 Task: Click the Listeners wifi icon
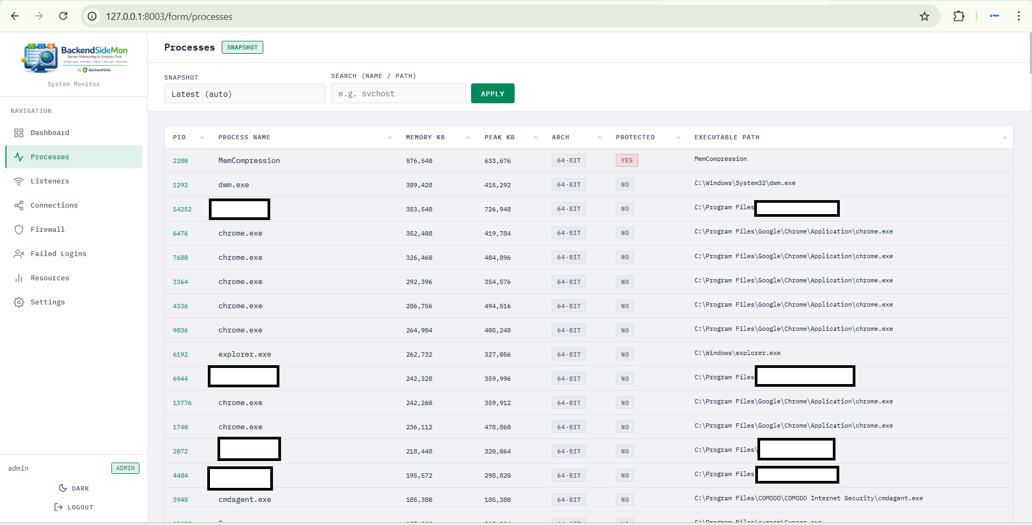(19, 181)
